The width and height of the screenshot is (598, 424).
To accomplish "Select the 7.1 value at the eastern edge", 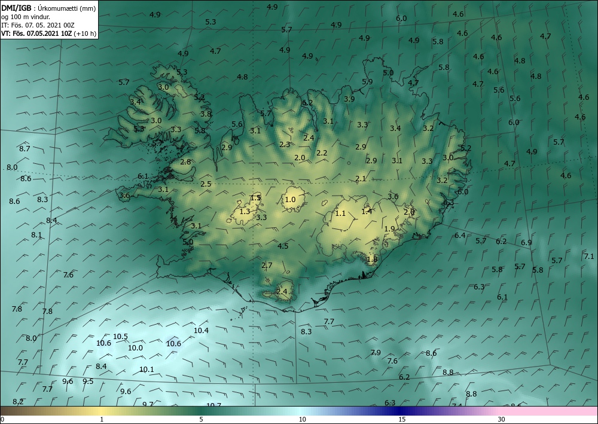I will [589, 257].
